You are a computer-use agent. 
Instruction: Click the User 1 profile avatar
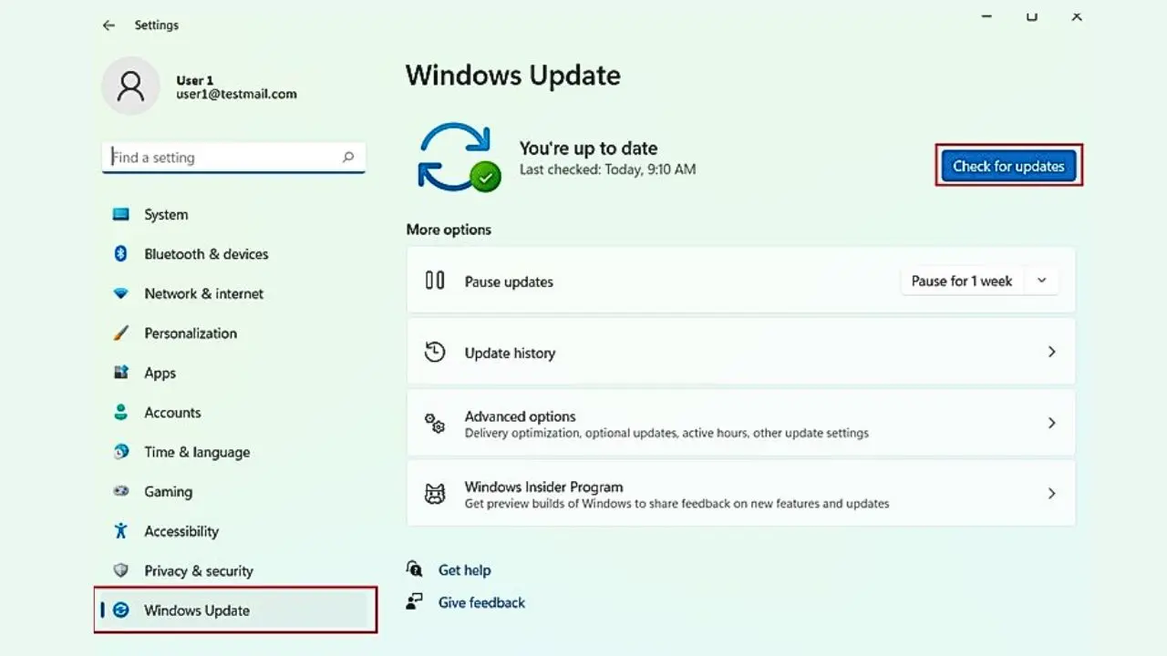point(130,87)
